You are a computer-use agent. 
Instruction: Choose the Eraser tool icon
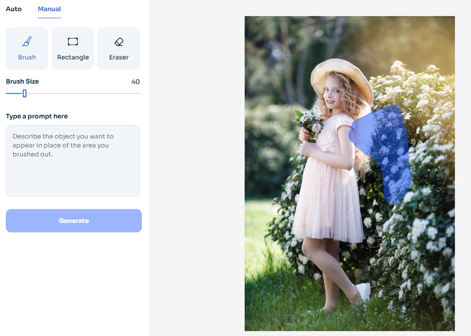119,42
